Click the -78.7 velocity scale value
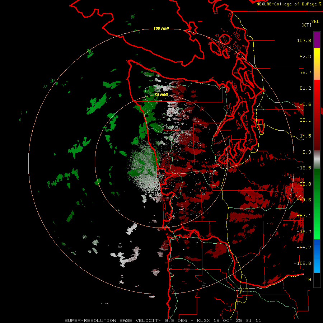 pyautogui.click(x=304, y=232)
